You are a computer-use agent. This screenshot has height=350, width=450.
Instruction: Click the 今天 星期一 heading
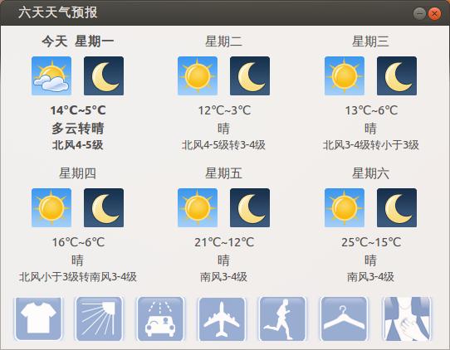78,41
